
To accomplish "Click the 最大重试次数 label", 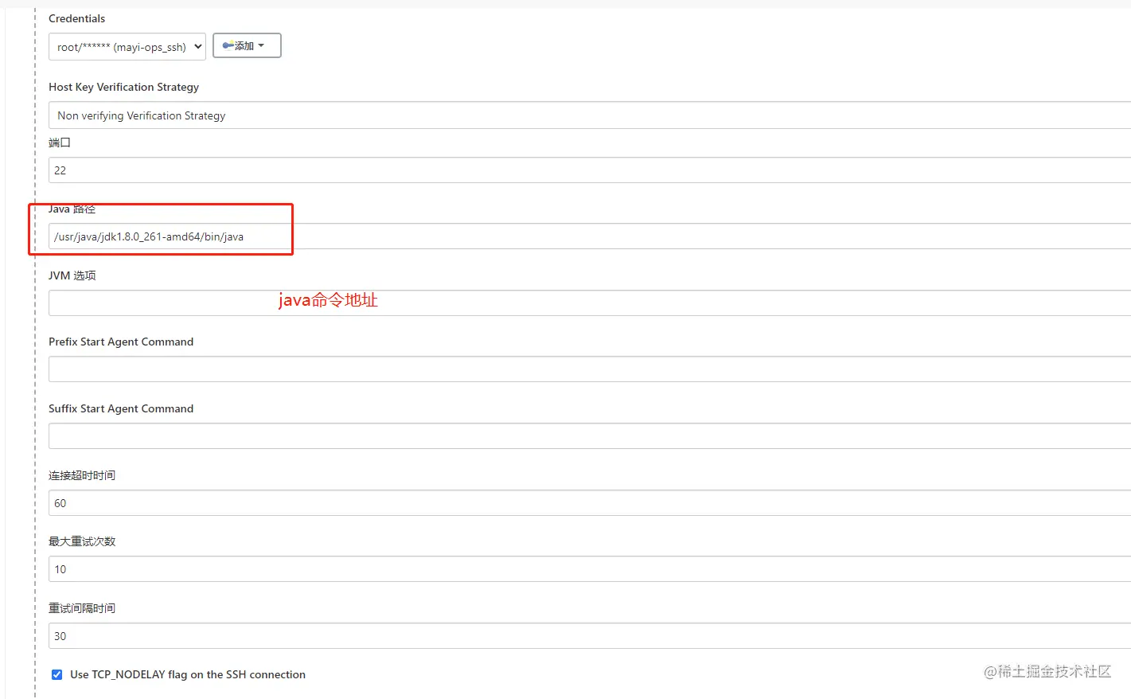I will (x=82, y=541).
